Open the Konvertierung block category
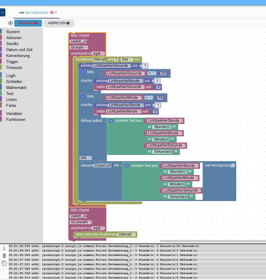Image resolution: width=266 pixels, height=280 pixels. click(18, 56)
